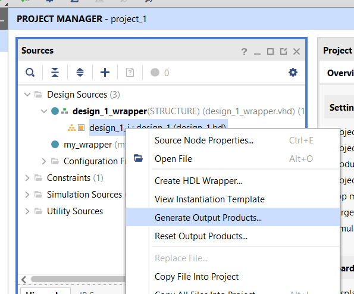The image size is (354, 294).
Task: Expand all sources in the toolbar
Action: pos(80,73)
